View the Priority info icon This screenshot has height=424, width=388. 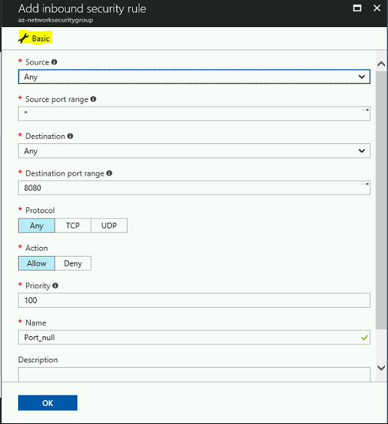click(56, 286)
